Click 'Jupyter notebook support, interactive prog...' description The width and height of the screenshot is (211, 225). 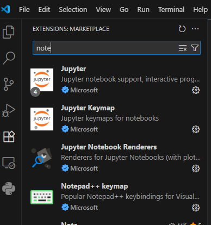pos(130,79)
